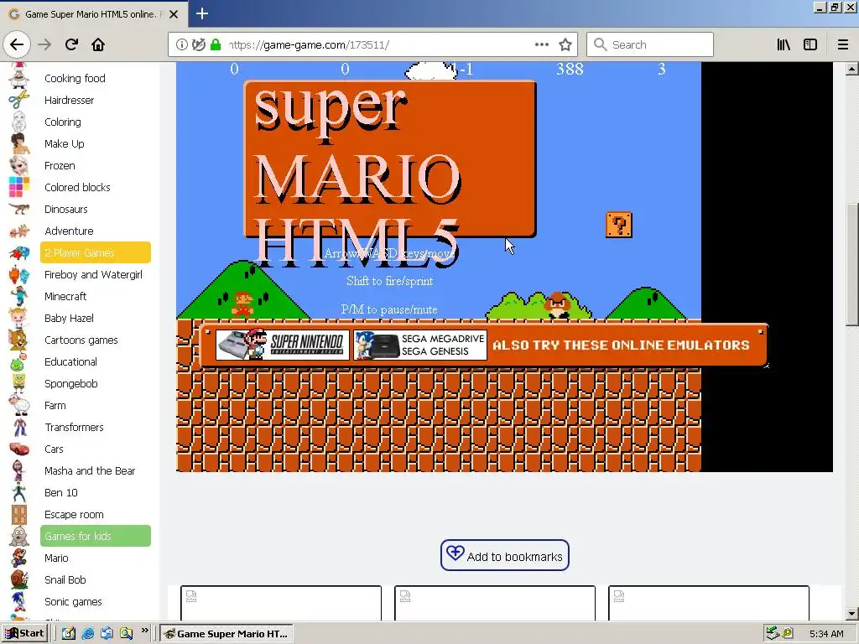The width and height of the screenshot is (859, 644).
Task: Open Masha and the Bear category
Action: [x=90, y=471]
